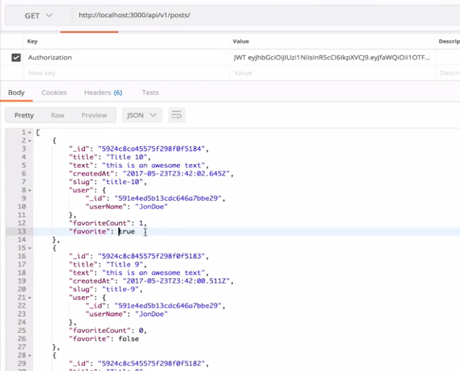Click the Authorization key field
This screenshot has width=460, height=371.
pyautogui.click(x=121, y=58)
